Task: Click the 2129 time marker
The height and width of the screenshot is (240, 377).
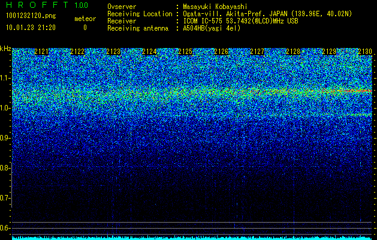Action: point(329,52)
